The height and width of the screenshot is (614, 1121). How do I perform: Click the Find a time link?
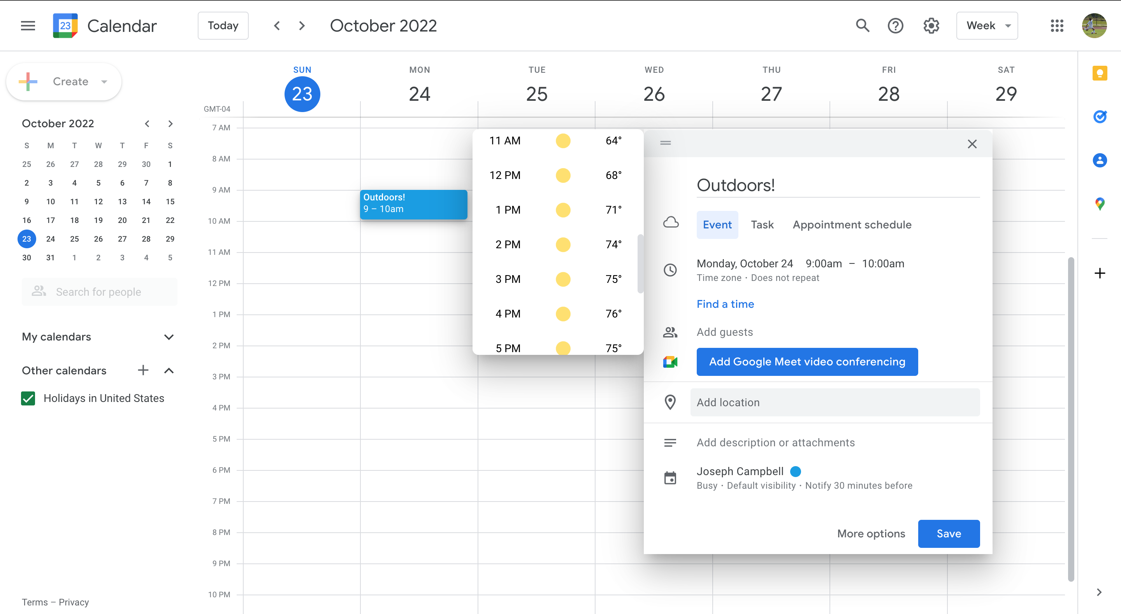(x=725, y=304)
